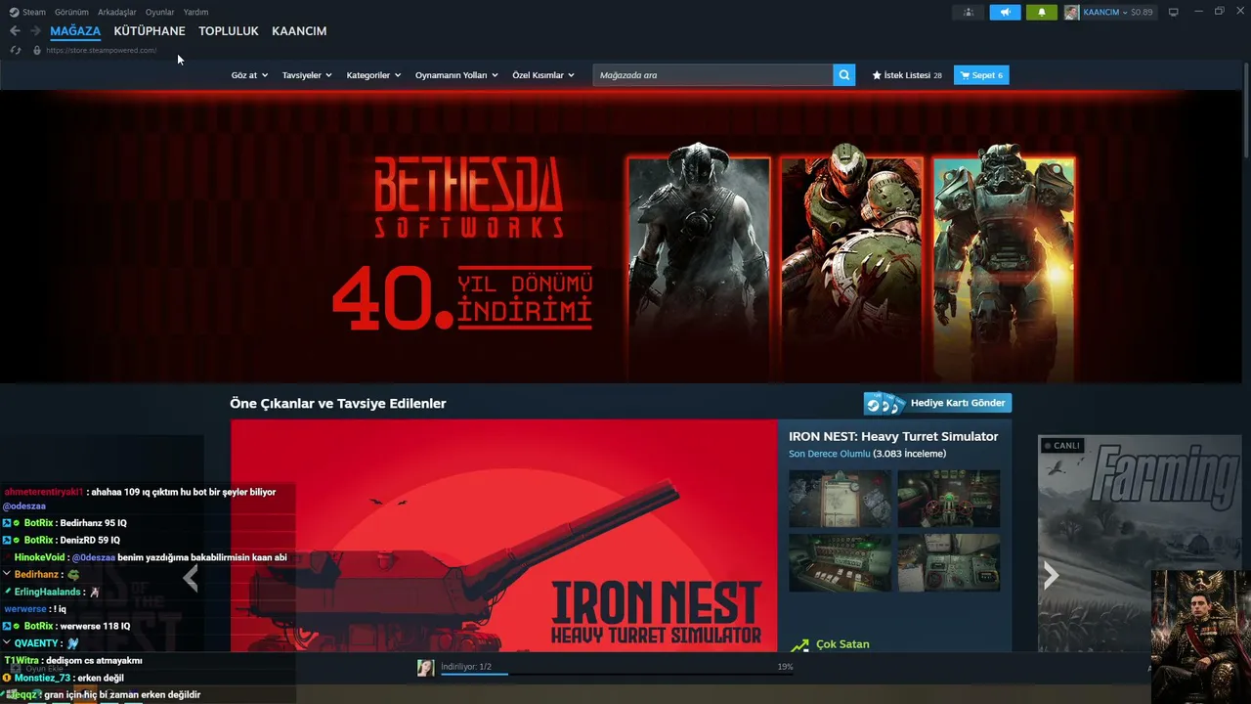
Task: Expand the KAANCIM account dropdown
Action: (1105, 12)
